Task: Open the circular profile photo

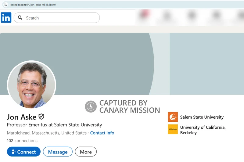Action: pyautogui.click(x=31, y=85)
